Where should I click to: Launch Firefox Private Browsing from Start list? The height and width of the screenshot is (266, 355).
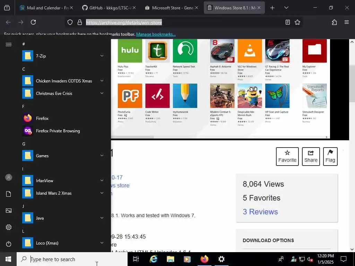63,131
